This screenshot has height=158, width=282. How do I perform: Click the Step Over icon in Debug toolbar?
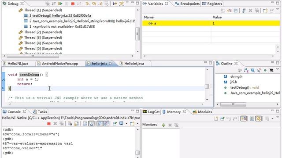tap(94, 4)
